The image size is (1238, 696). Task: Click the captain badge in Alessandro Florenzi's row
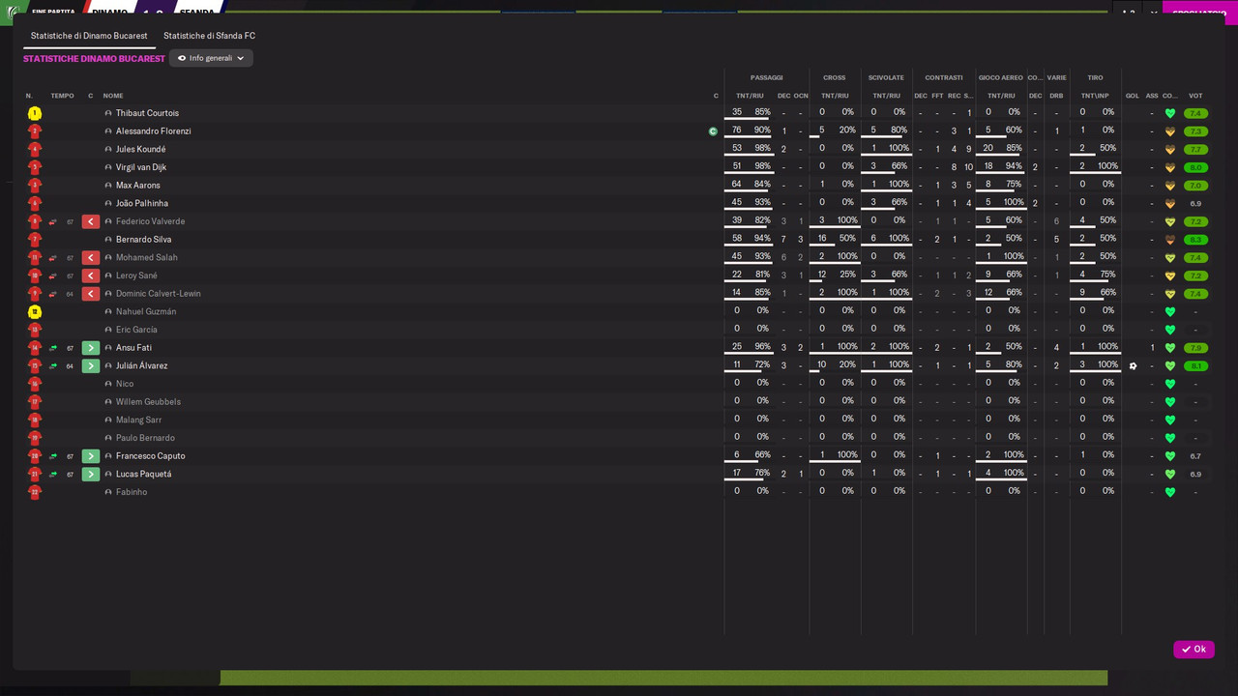713,131
